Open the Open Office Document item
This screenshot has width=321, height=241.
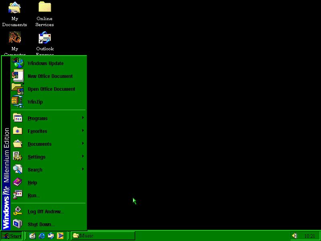[x=51, y=89]
